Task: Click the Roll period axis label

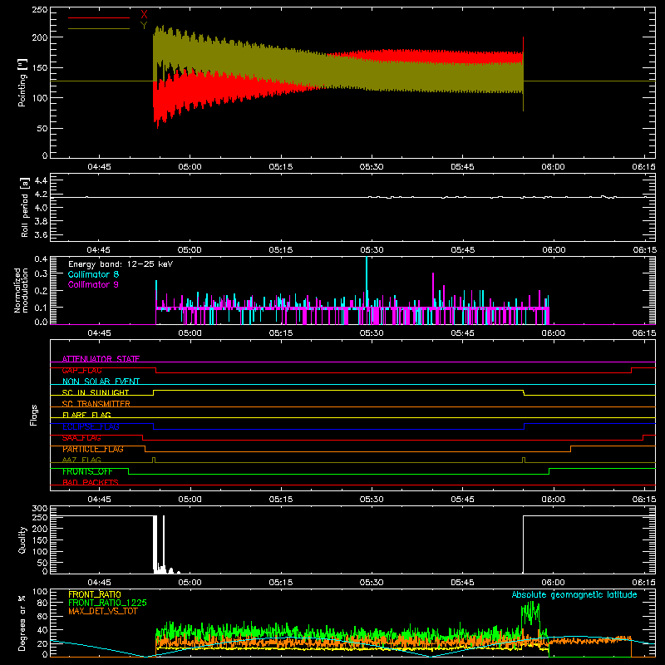Action: click(x=25, y=207)
